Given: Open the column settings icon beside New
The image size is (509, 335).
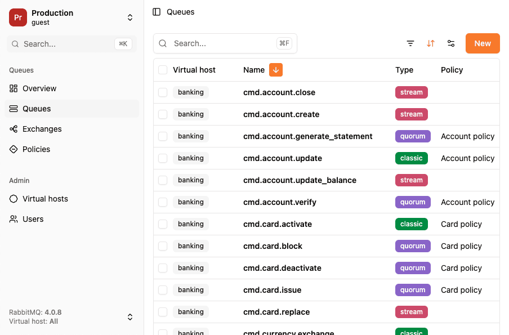Looking at the screenshot, I should tap(451, 43).
